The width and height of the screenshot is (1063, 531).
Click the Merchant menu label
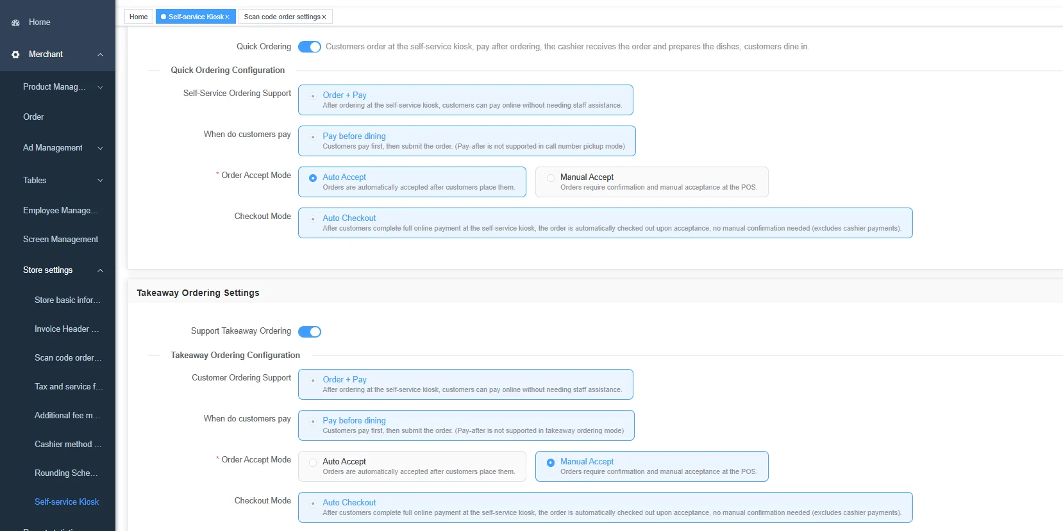(46, 54)
